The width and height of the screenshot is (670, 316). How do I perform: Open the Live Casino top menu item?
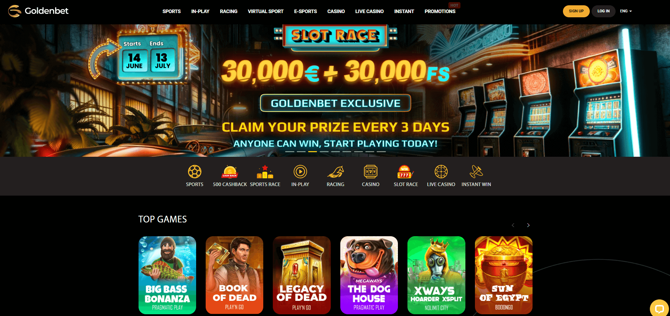(x=369, y=11)
